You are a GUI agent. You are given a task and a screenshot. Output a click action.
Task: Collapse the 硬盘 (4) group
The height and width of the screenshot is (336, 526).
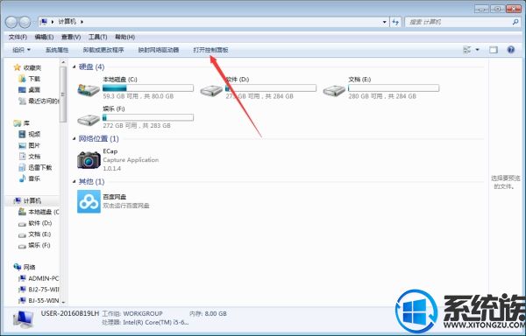point(75,66)
